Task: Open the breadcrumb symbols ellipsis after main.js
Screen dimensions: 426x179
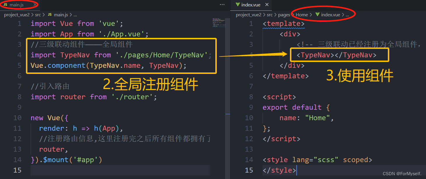Action: tap(75, 14)
